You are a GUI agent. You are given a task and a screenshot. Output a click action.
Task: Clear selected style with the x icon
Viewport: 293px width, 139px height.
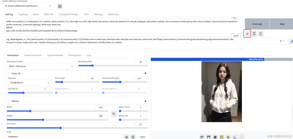281,41
